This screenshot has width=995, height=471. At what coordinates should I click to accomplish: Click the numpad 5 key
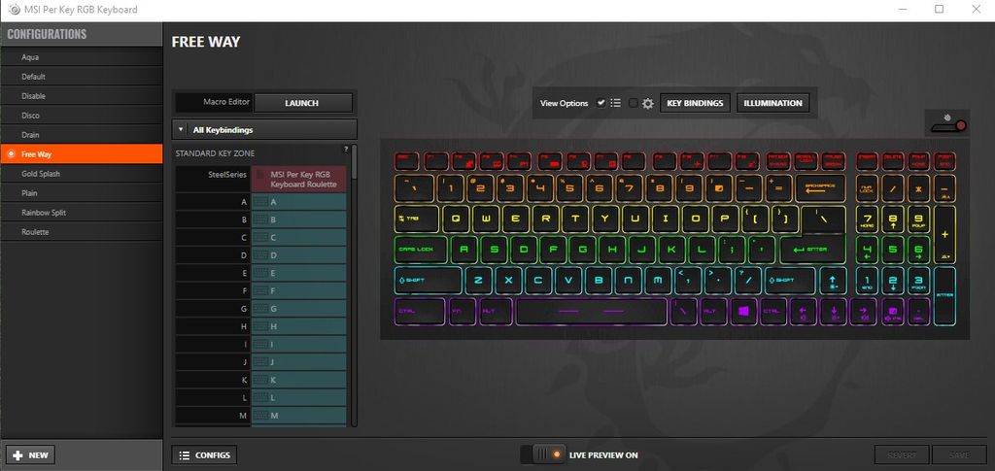click(893, 250)
